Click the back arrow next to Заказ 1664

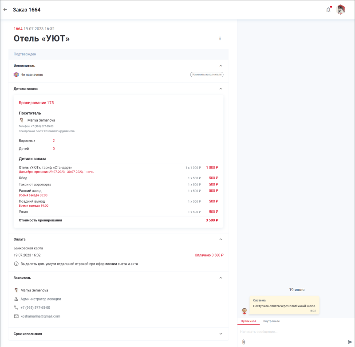tap(5, 9)
